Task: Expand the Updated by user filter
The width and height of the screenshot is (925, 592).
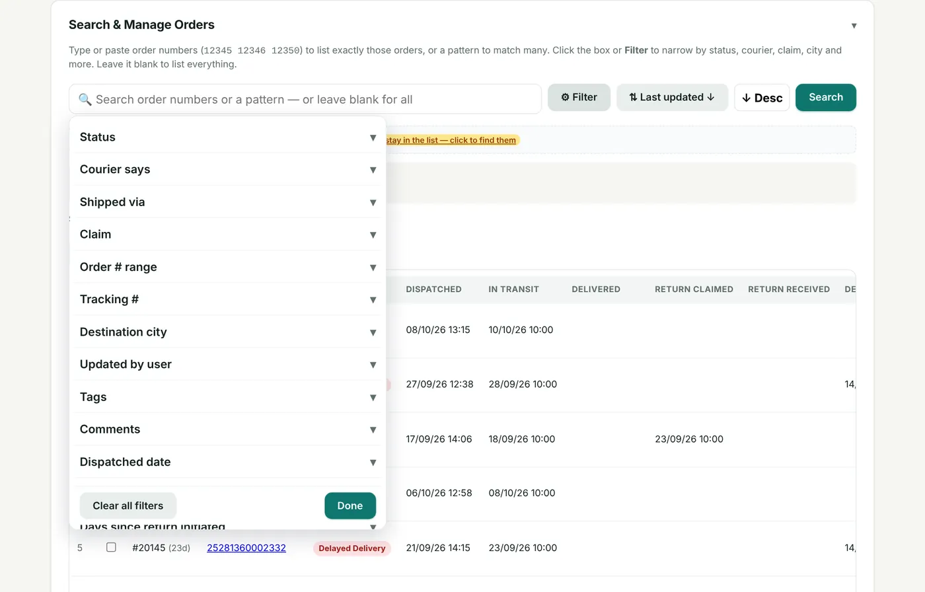Action: click(x=227, y=364)
